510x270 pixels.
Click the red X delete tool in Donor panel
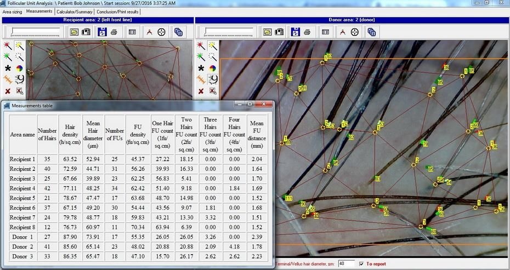pos(201,91)
